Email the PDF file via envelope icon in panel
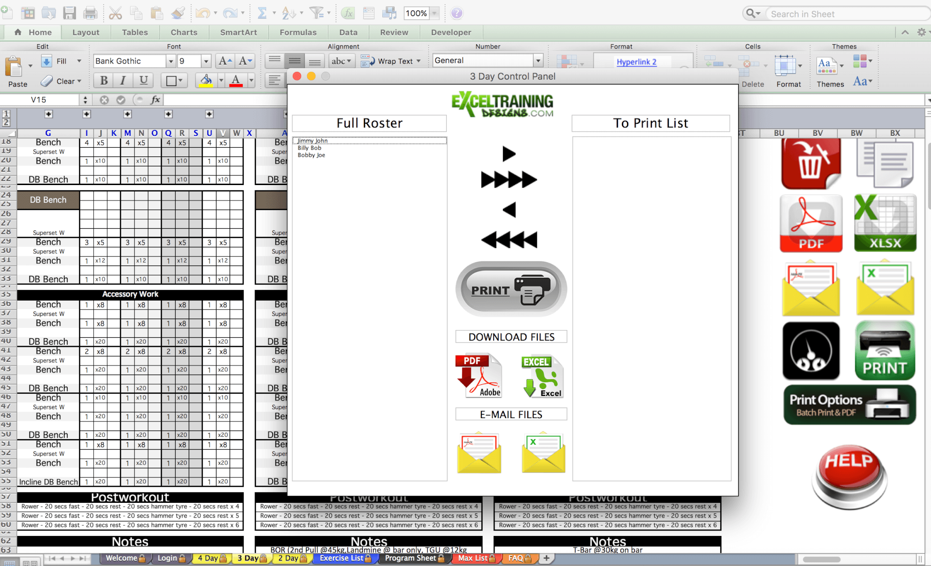The height and width of the screenshot is (566, 931). coord(479,453)
